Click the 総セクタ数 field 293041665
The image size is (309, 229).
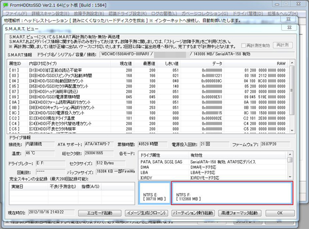(x=99, y=153)
